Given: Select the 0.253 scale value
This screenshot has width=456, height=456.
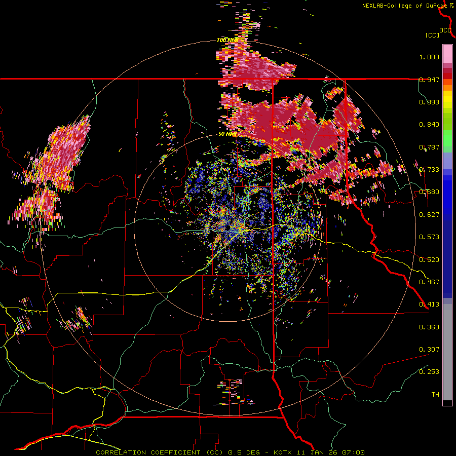Looking at the screenshot, I should click(x=429, y=372).
